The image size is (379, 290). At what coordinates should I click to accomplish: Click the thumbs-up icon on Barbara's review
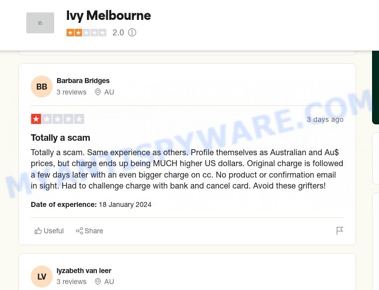(38, 231)
